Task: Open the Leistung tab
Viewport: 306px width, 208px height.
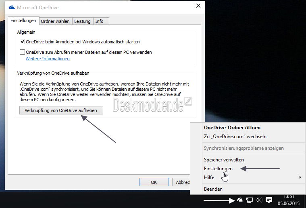Action: [x=82, y=21]
